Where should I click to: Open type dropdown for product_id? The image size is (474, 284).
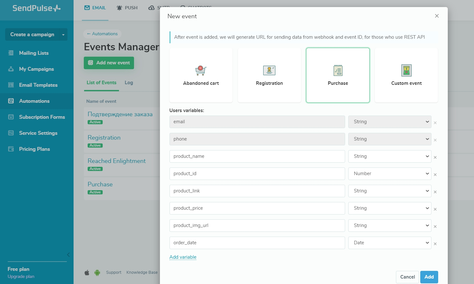click(x=390, y=174)
